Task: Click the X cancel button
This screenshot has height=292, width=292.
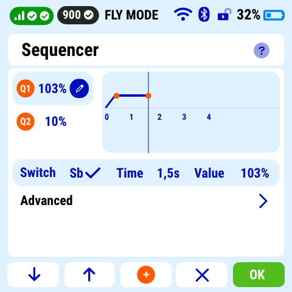Action: click(x=202, y=274)
